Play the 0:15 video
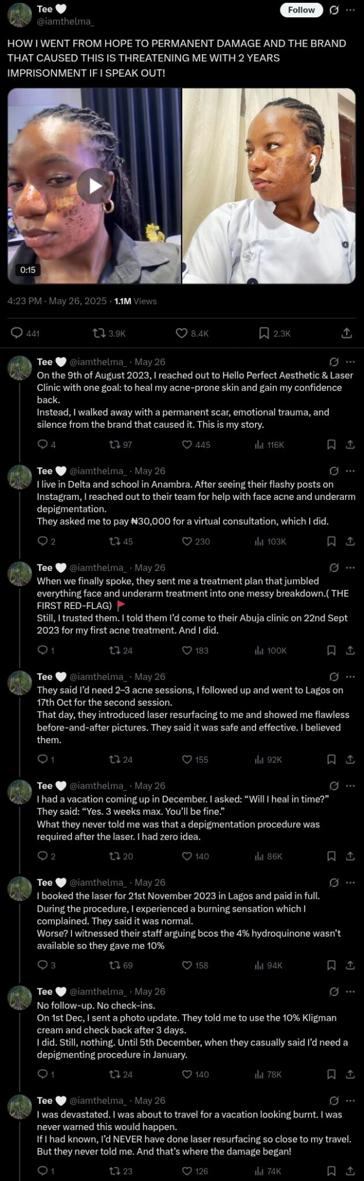This screenshot has width=364, height=1181. pos(95,186)
